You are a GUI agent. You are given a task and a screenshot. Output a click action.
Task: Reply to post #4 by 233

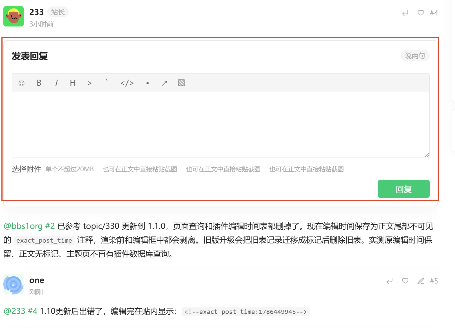click(x=405, y=13)
